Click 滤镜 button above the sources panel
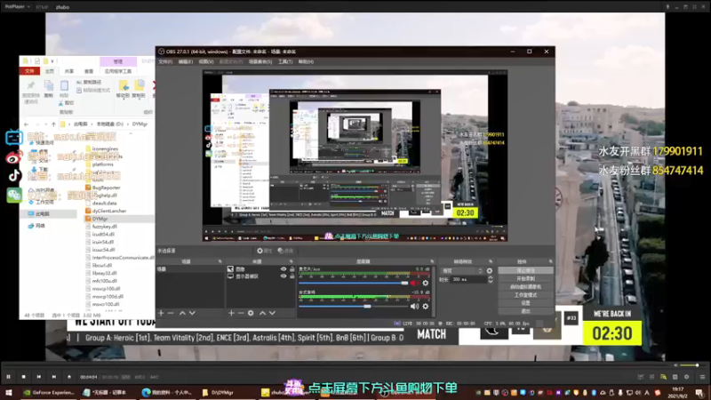 [285, 251]
